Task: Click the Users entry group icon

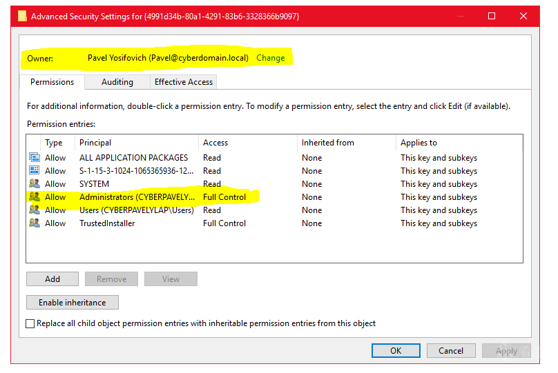Action: tap(34, 210)
